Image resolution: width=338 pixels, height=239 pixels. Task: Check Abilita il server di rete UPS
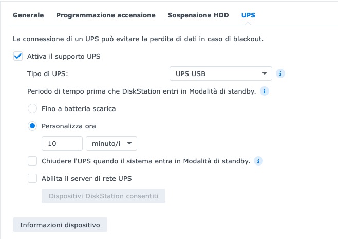click(x=32, y=178)
